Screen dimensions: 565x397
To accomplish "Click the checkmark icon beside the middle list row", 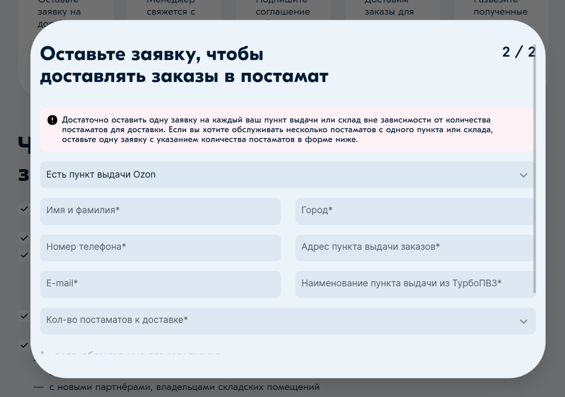I will pos(24,255).
